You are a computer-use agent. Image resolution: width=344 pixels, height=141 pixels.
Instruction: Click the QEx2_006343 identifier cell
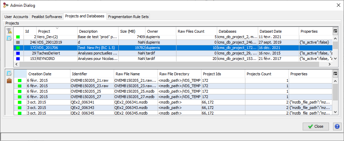click(92, 108)
